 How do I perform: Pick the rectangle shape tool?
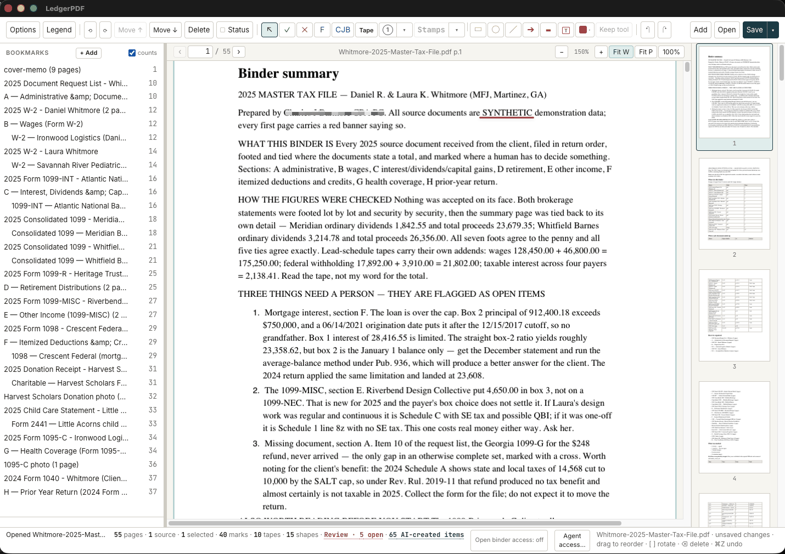(x=478, y=30)
